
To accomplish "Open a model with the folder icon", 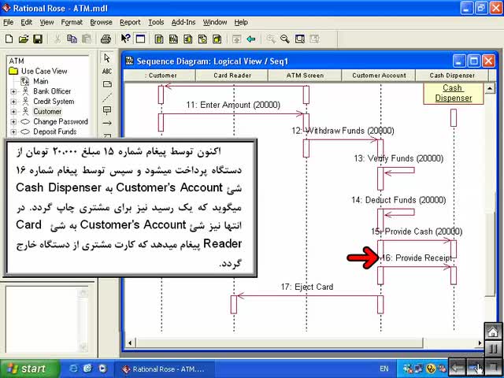I will (x=24, y=39).
